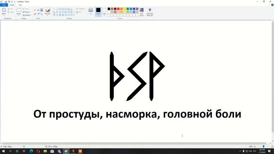Choose the Oval shape

coord(60,9)
